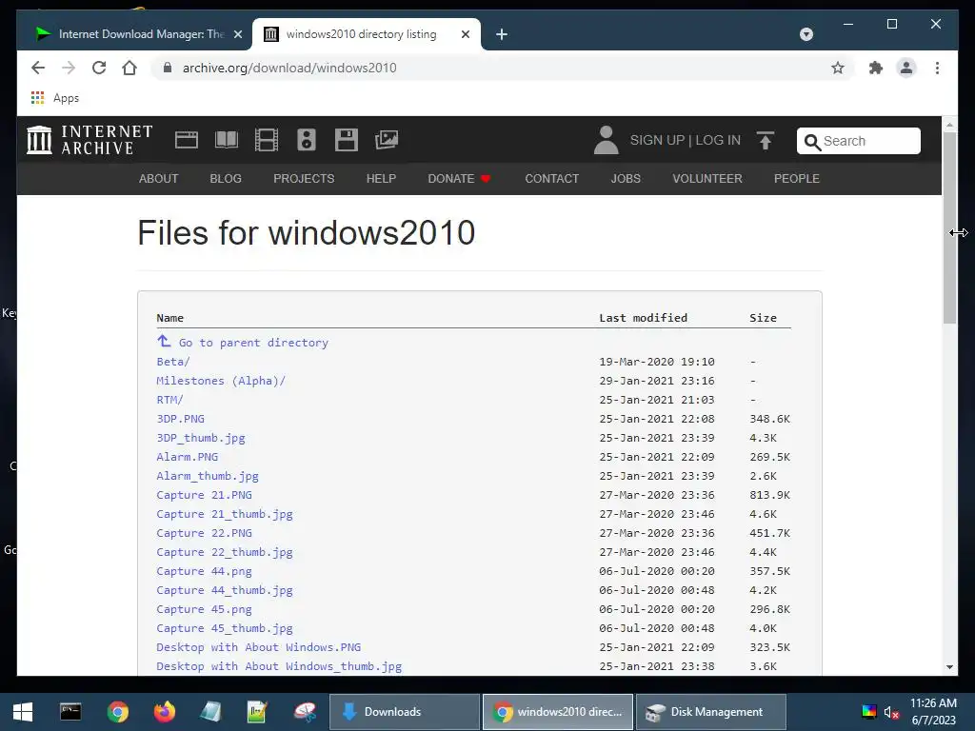
Task: Click the magnifier icon in Search box
Action: click(812, 142)
